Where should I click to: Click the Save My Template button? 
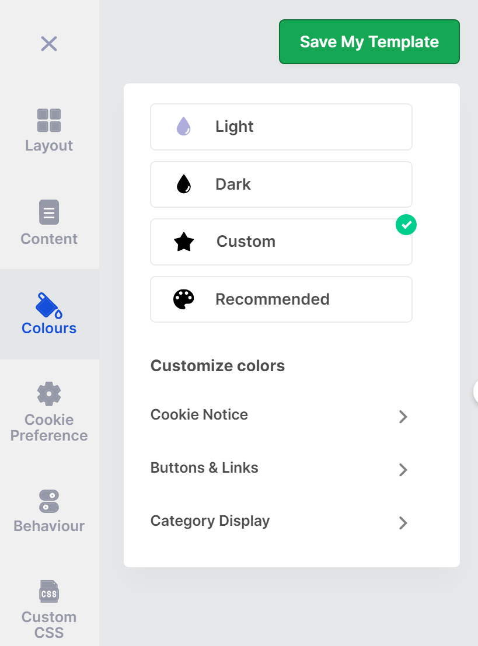369,42
